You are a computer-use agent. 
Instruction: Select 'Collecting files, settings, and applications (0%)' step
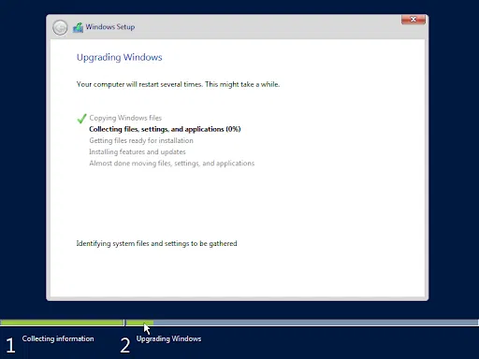(165, 129)
